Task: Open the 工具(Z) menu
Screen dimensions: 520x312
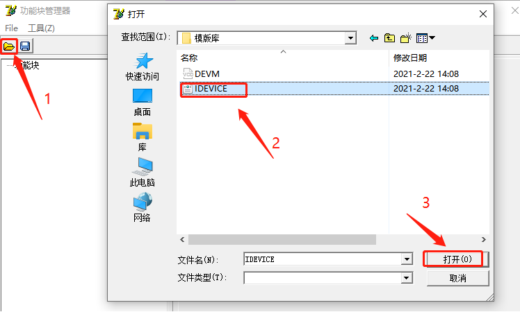Action: tap(41, 28)
